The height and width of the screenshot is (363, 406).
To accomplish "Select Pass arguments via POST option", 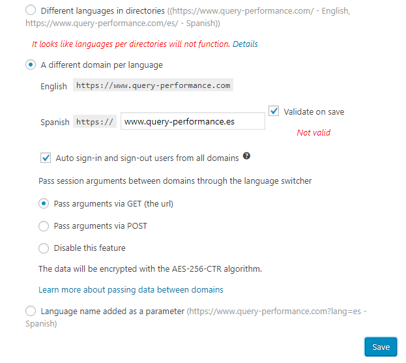I will tap(44, 226).
